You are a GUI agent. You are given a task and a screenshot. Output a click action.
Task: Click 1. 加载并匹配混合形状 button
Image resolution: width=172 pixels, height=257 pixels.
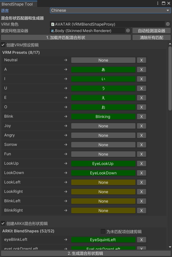click(x=66, y=38)
